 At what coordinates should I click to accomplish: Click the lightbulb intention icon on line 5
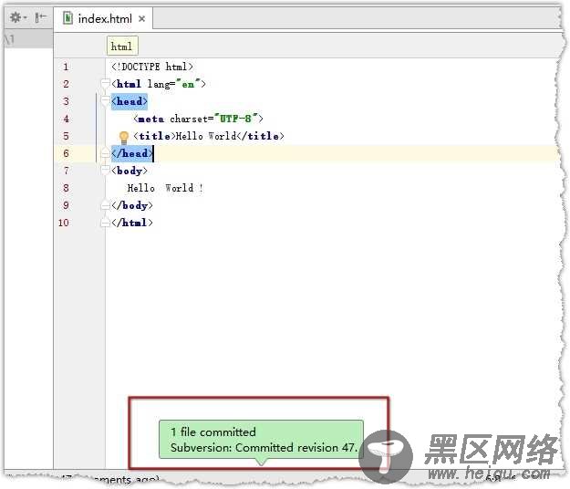pyautogui.click(x=124, y=137)
